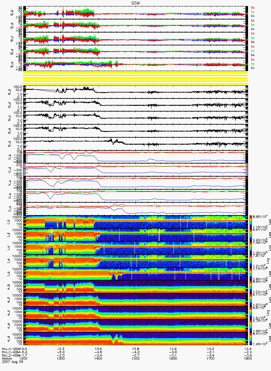Click the 1600 time tick label
The height and width of the screenshot is (371, 271).
tap(173, 359)
